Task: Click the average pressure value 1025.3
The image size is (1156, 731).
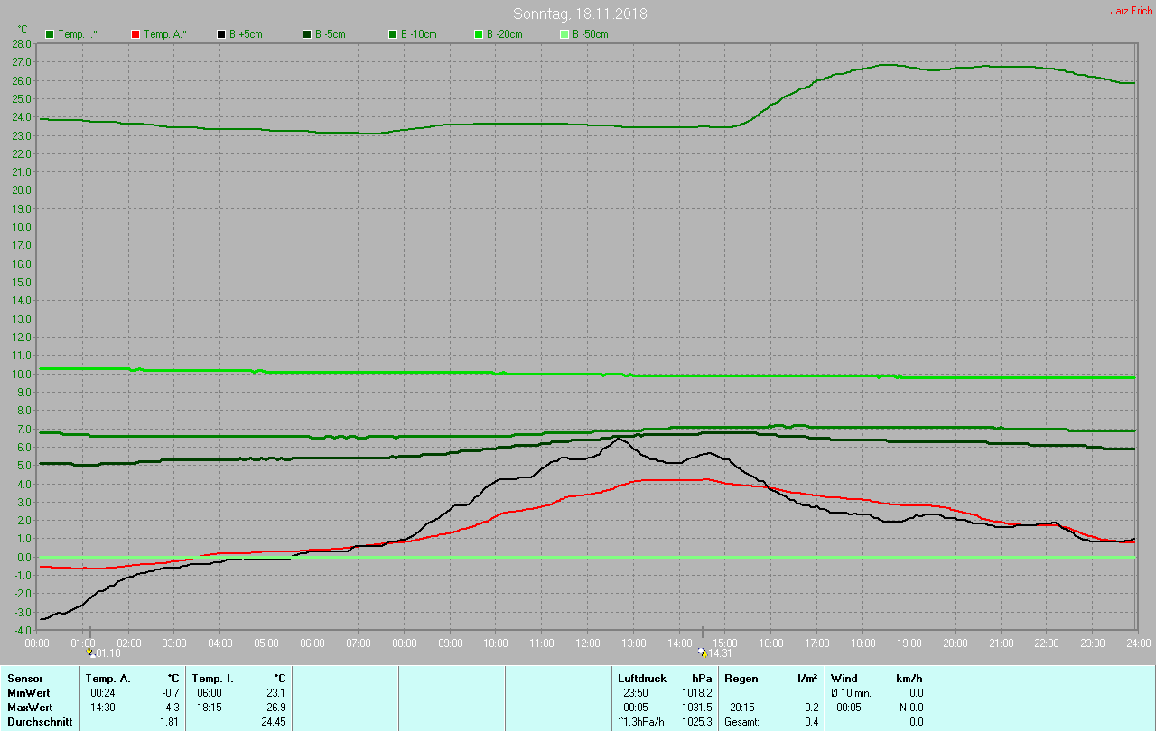Action: pos(697,721)
